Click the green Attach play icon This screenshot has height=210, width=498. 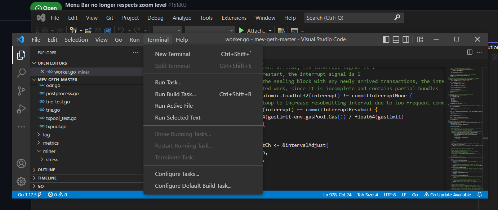[x=241, y=31]
